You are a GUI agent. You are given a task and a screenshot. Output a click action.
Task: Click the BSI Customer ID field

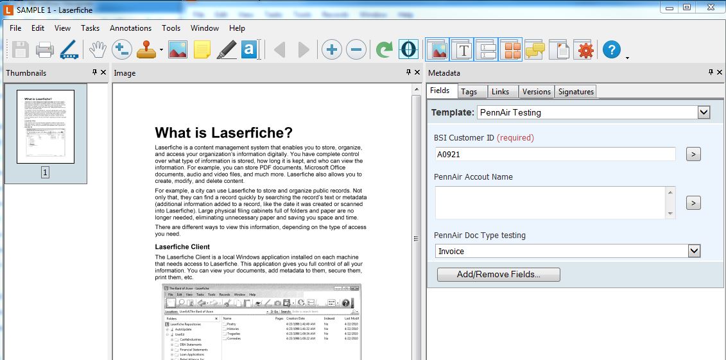tap(555, 155)
